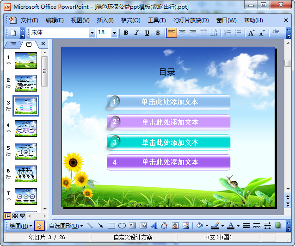This screenshot has width=295, height=246.
Task: Toggle Underline formatting
Action: point(147,33)
